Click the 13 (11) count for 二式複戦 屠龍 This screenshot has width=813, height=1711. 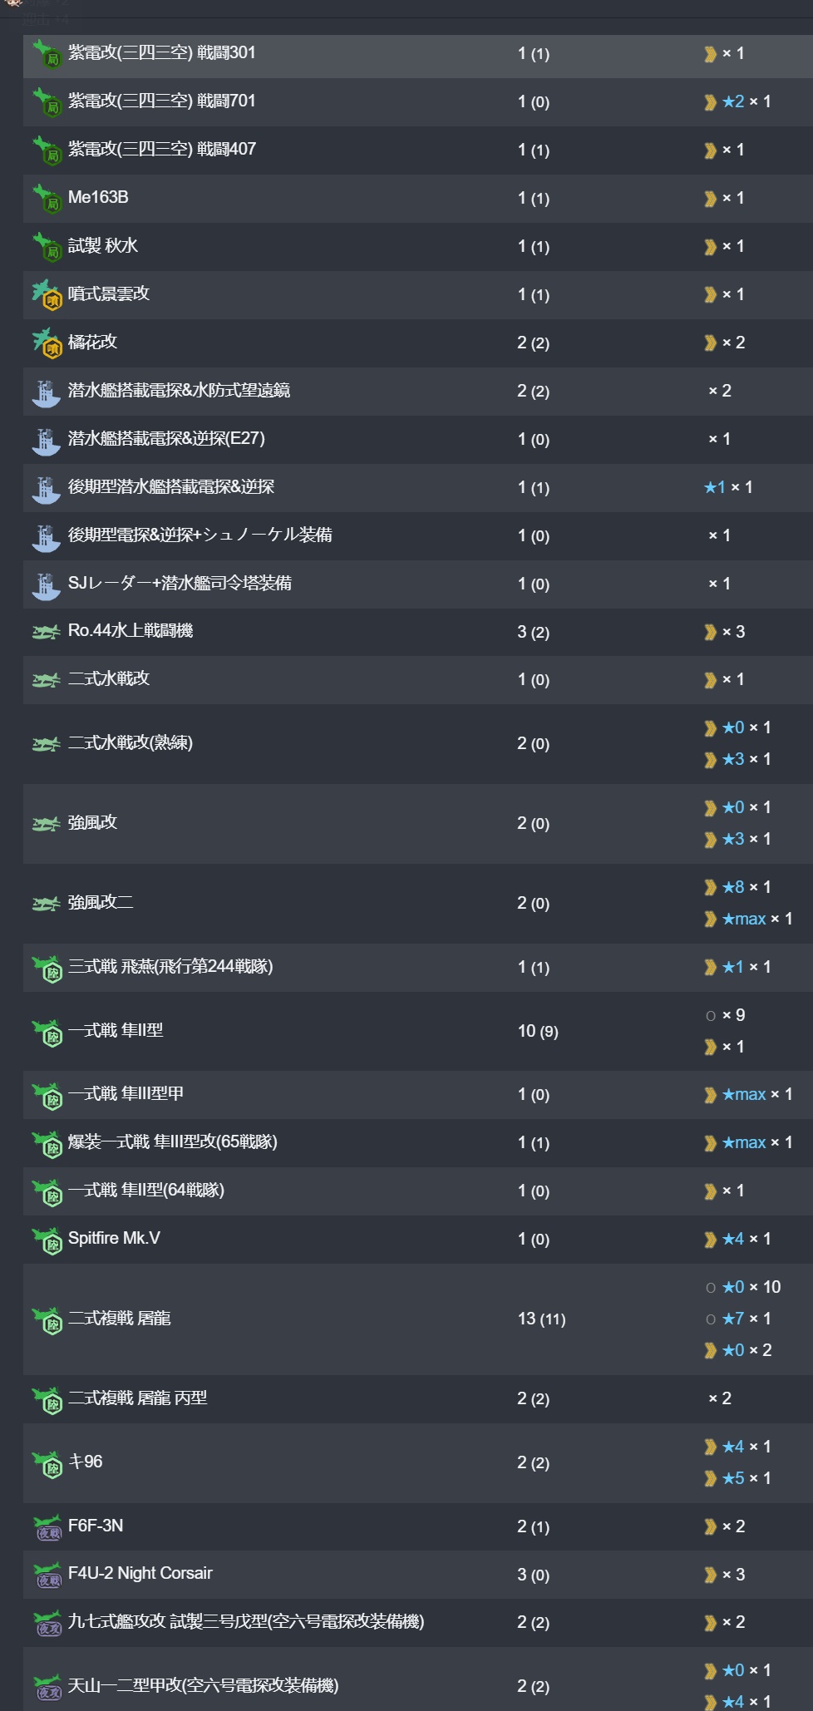[x=541, y=1319]
